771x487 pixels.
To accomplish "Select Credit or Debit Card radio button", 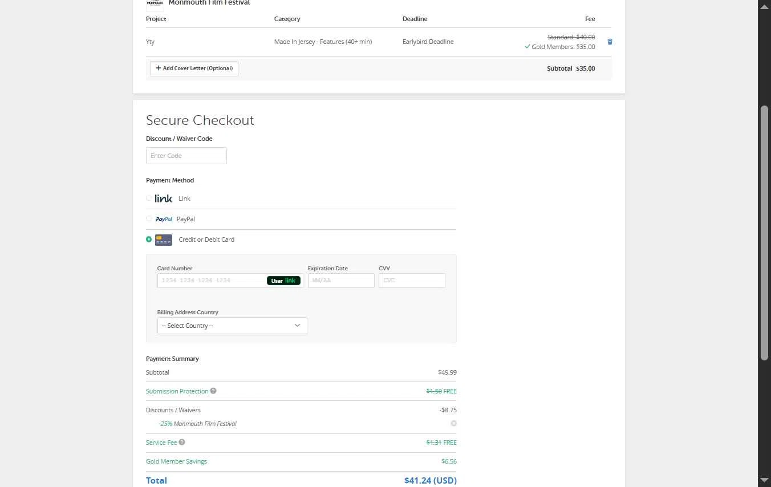I will 149,240.
